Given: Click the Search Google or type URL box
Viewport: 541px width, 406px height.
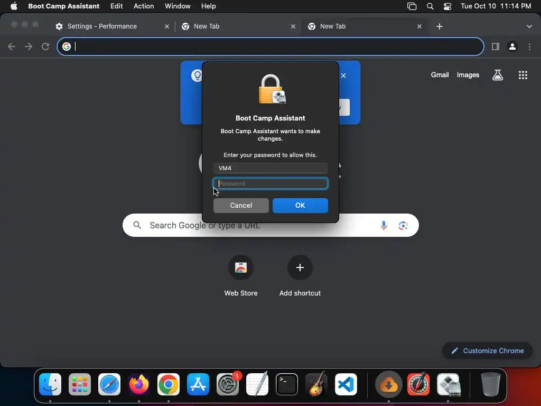Looking at the screenshot, I should 270,225.
